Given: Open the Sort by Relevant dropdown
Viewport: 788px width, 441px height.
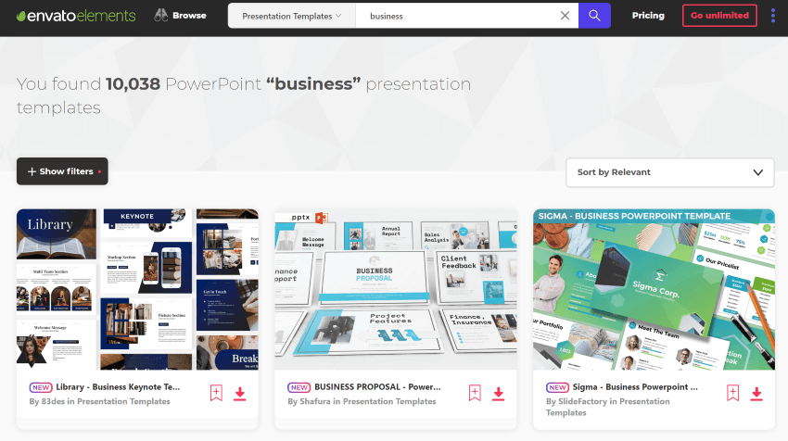Looking at the screenshot, I should click(x=670, y=172).
